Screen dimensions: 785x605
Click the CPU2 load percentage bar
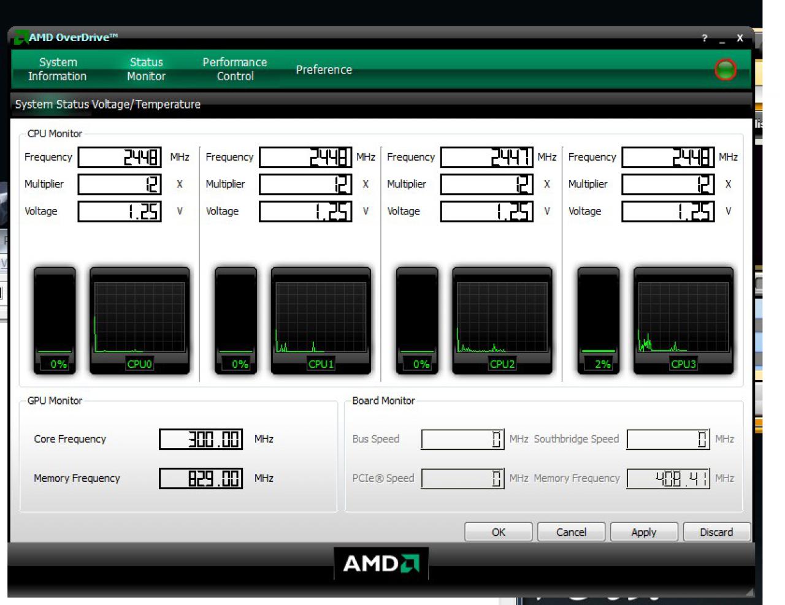417,320
